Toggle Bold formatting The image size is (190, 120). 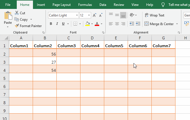pos(51,24)
